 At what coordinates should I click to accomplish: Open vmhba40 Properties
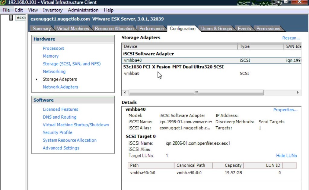tap(285, 110)
